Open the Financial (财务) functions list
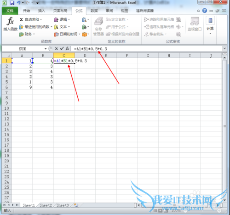 pyautogui.click(x=27, y=34)
